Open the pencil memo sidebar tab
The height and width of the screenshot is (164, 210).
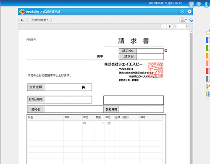click(x=208, y=86)
